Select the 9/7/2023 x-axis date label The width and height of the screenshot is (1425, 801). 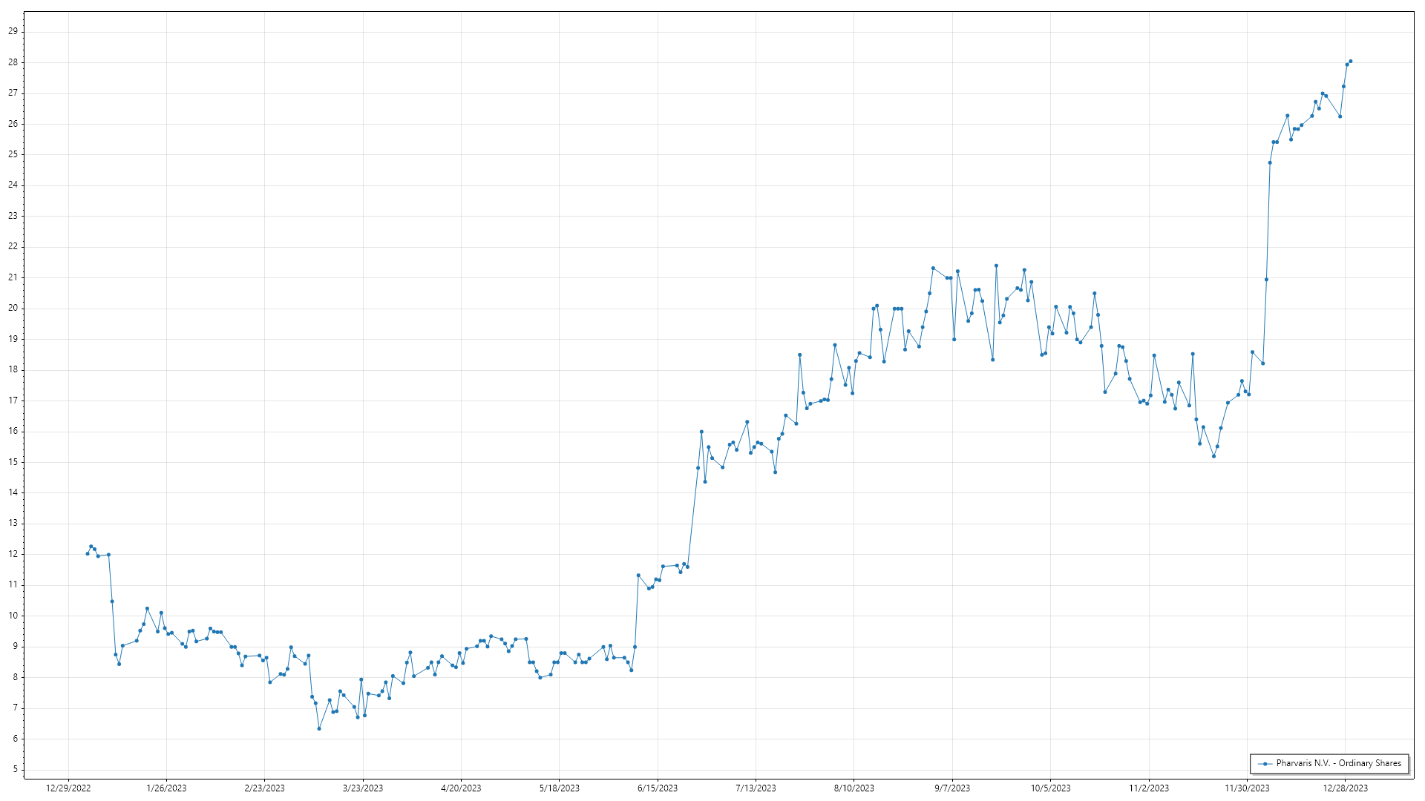pyautogui.click(x=952, y=788)
